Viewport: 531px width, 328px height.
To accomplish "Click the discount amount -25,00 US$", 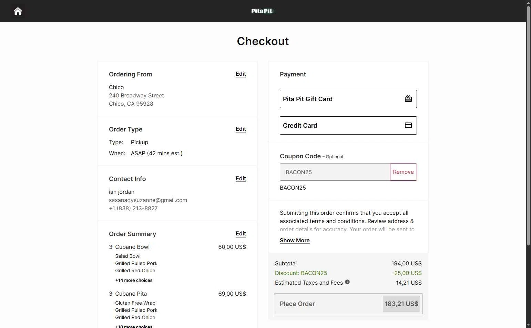I will tap(407, 273).
